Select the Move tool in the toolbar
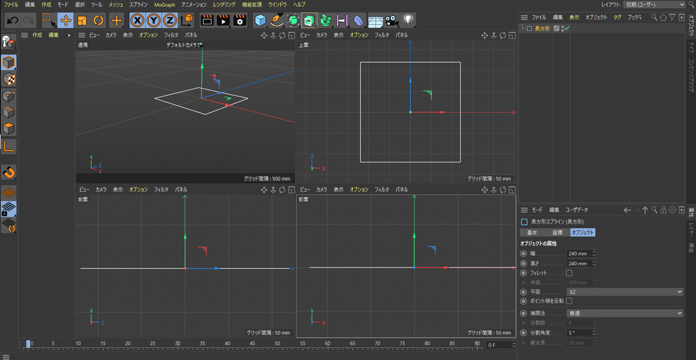 [65, 21]
